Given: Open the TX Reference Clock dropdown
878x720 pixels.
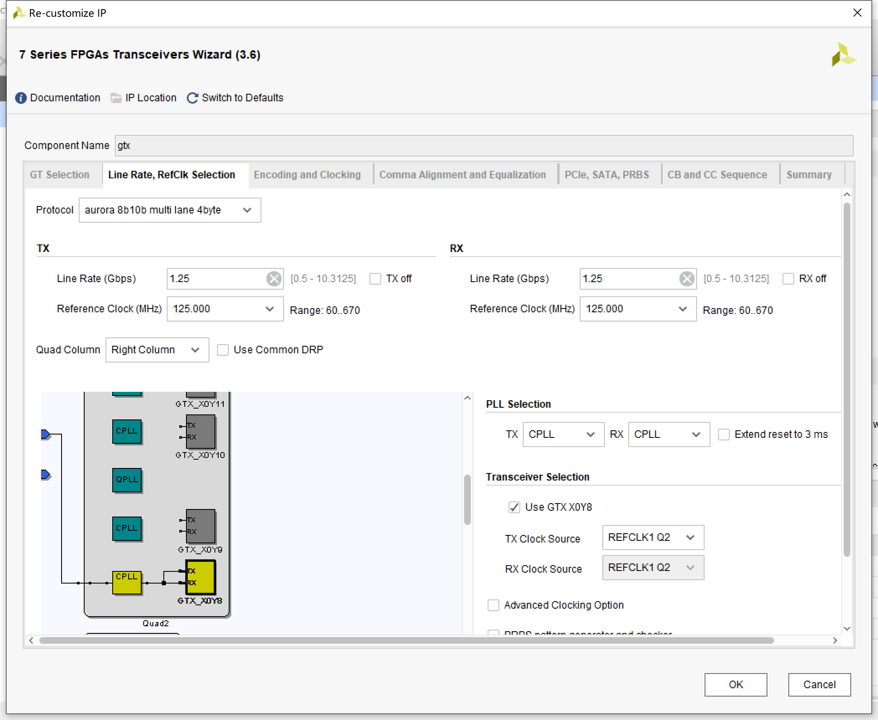Looking at the screenshot, I should tap(225, 309).
